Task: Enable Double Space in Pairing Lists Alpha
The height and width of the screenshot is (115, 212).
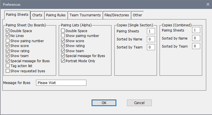Action: click(63, 31)
